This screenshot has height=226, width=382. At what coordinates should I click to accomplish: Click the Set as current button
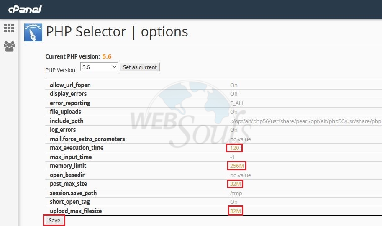coord(140,67)
